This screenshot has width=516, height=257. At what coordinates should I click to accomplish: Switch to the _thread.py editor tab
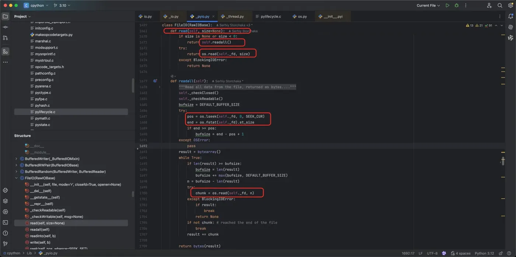(233, 17)
